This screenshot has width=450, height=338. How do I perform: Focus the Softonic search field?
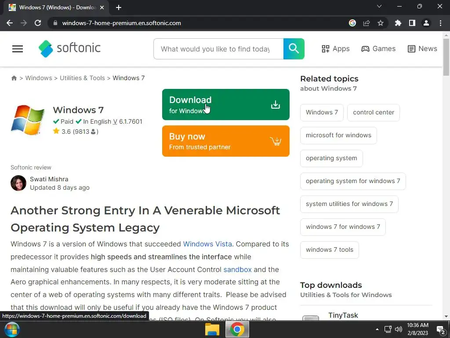tap(218, 49)
